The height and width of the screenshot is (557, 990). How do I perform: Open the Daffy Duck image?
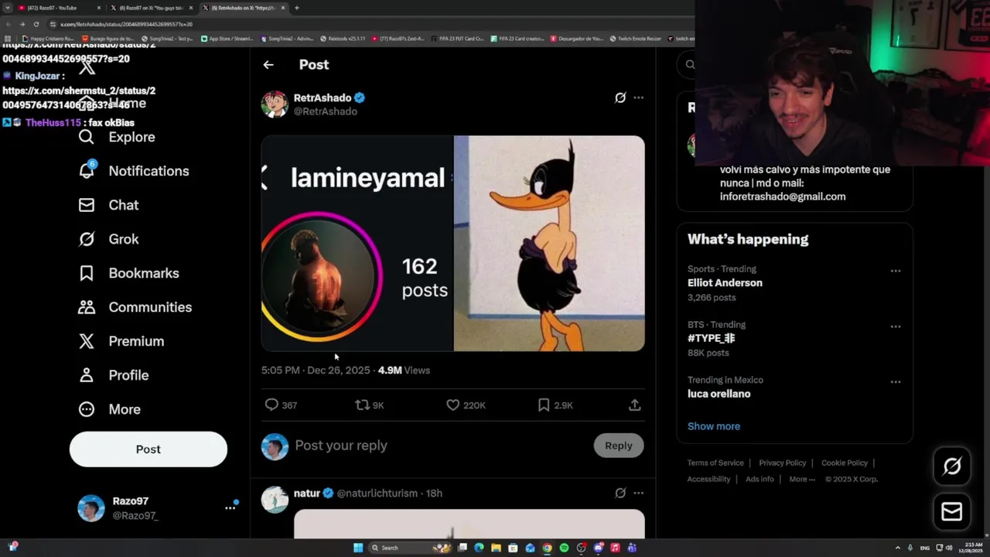tap(549, 244)
